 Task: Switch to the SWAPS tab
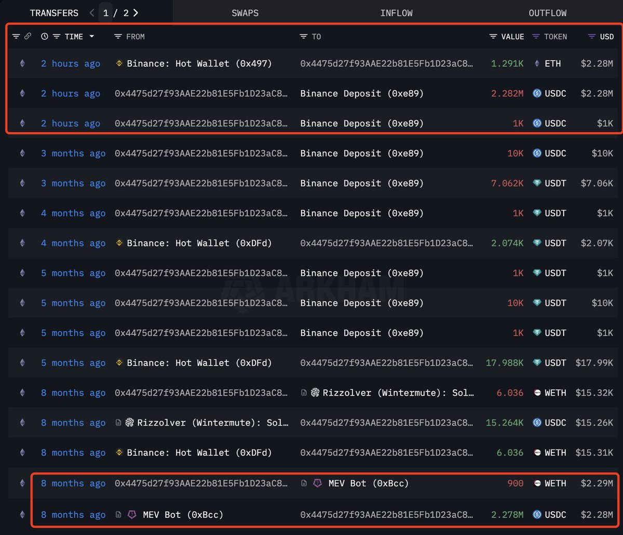(245, 12)
